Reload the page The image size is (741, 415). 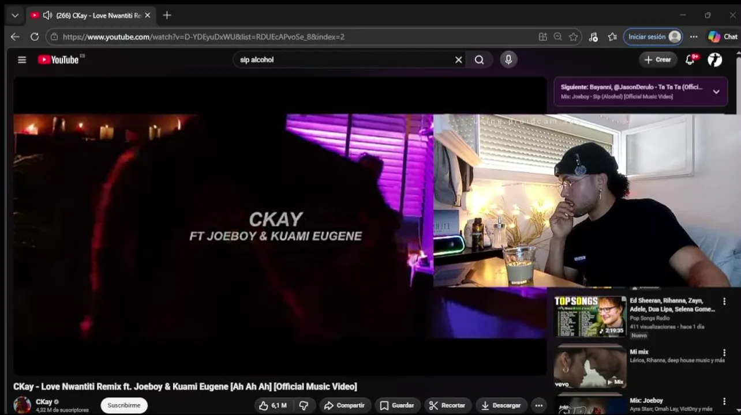pos(35,37)
